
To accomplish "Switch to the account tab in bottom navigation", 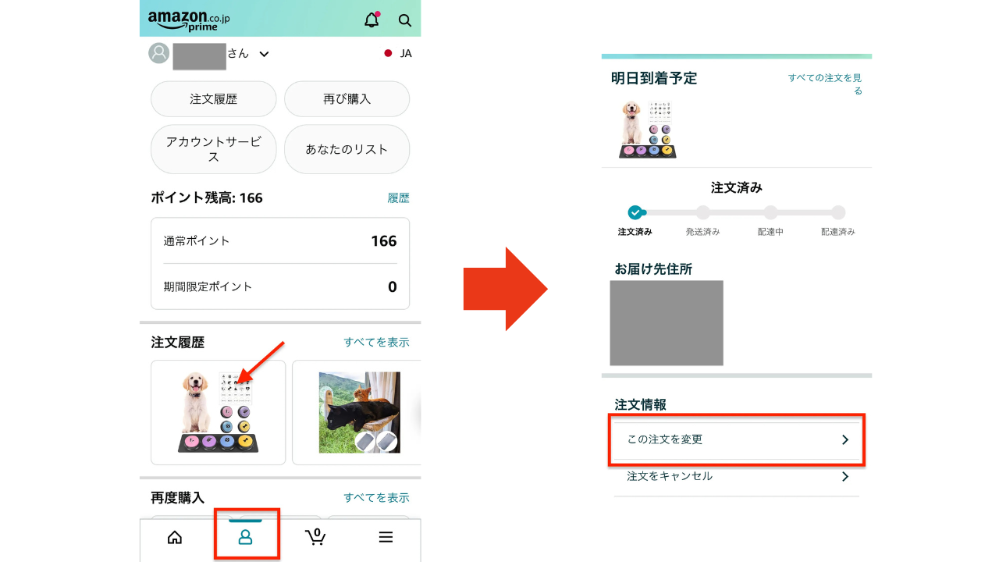I will click(247, 537).
